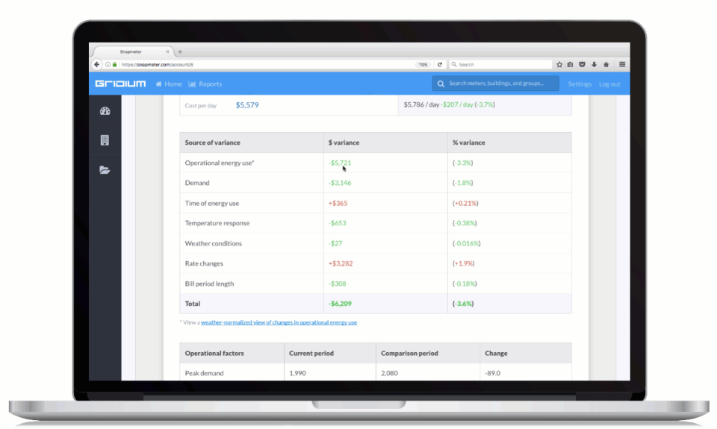Open Reports in the Gridium navbar

205,84
